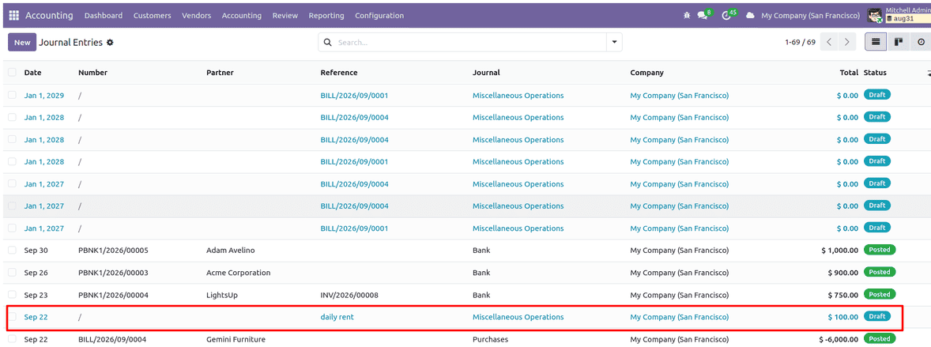Click the New button

[22, 42]
